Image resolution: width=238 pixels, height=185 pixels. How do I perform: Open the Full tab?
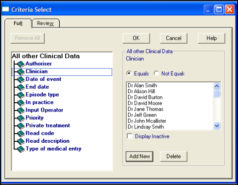[x=18, y=23]
